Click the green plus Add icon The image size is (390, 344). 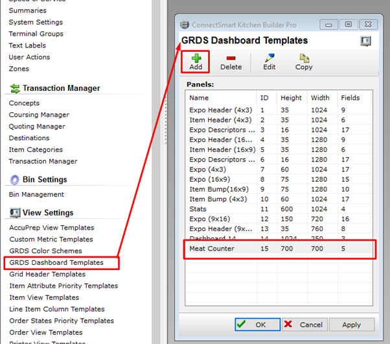tap(196, 56)
